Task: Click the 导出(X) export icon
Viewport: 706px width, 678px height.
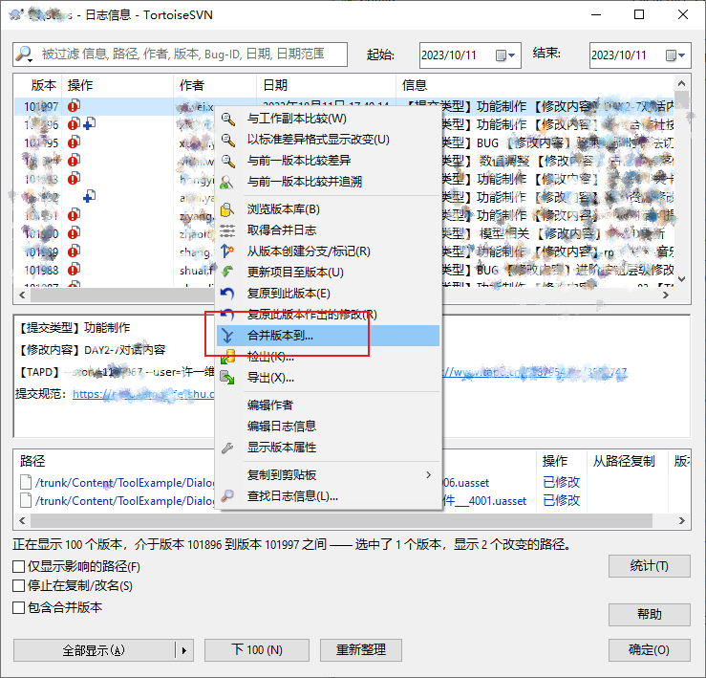Action: click(227, 378)
